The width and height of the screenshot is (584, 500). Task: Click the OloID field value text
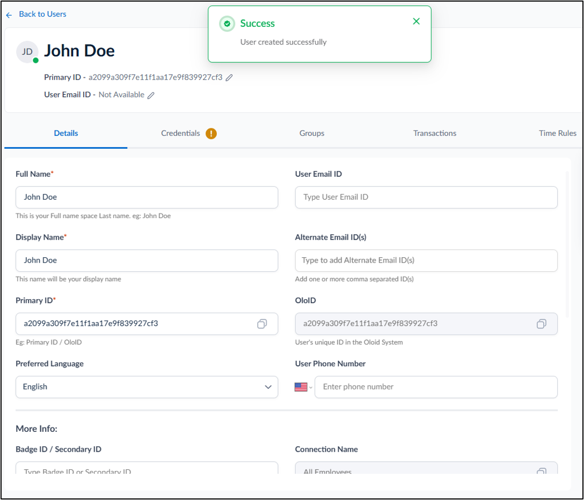[370, 324]
